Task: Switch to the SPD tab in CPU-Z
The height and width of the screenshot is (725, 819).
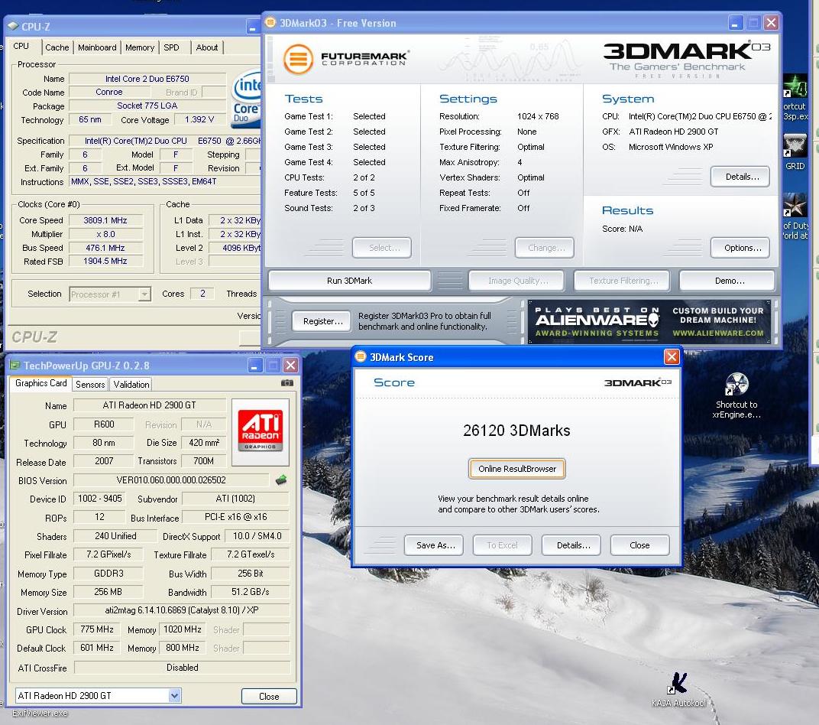Action: tap(171, 47)
